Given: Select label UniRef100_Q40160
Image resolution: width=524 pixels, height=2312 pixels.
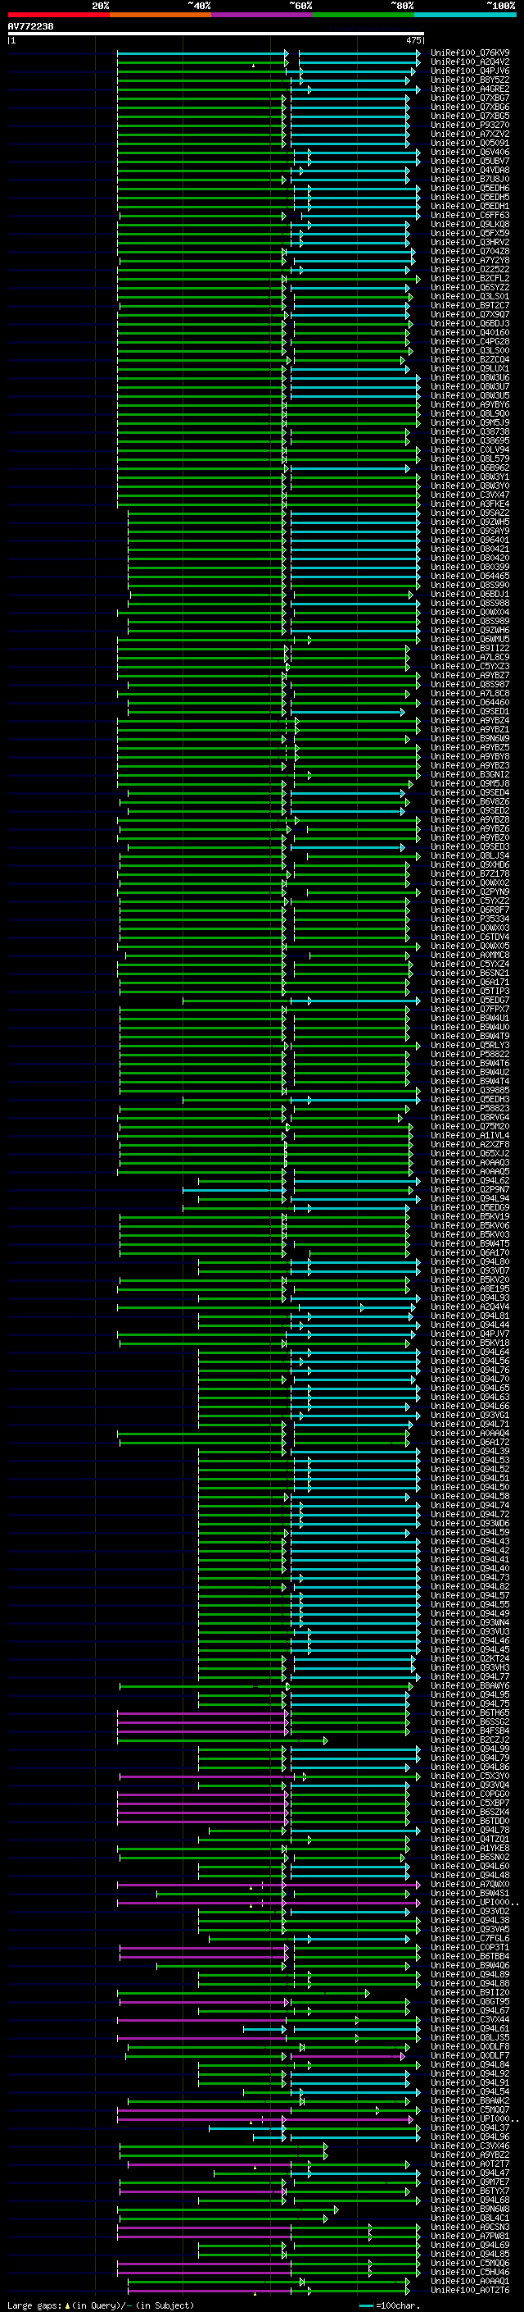Looking at the screenshot, I should pyautogui.click(x=470, y=333).
